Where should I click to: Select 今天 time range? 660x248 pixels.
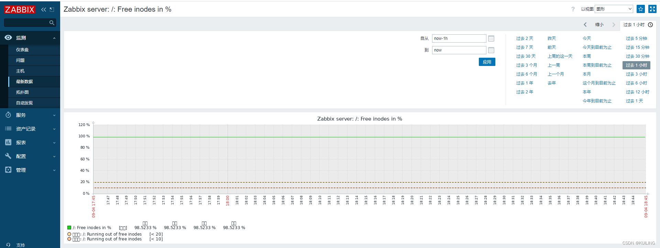click(587, 38)
